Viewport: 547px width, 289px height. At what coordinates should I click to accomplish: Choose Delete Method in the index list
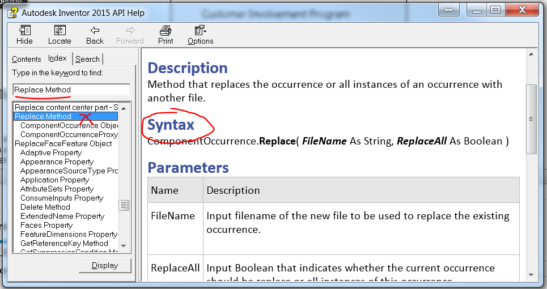(x=45, y=207)
